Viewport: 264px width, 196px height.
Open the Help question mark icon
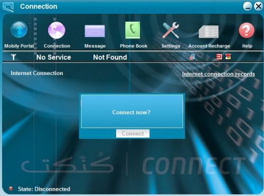247,30
